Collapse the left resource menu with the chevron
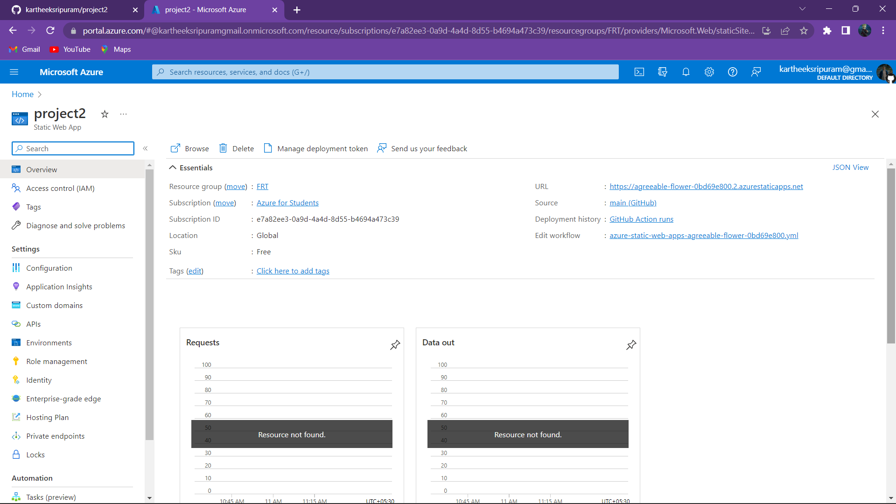 pos(146,148)
